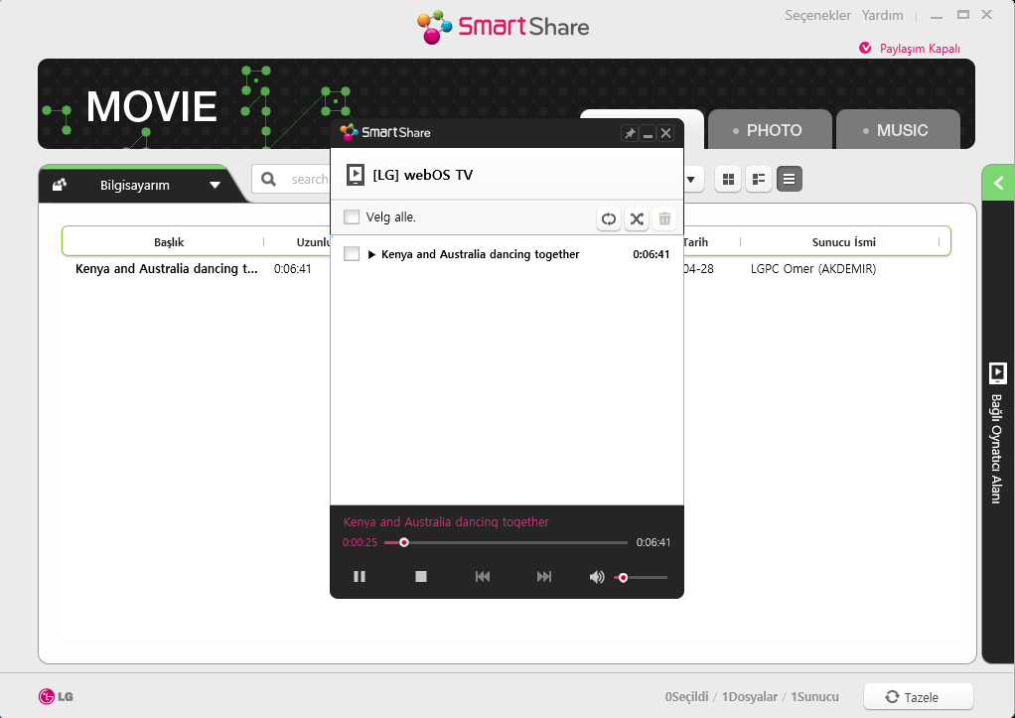1015x718 pixels.
Task: Check the Velg alle checkbox
Action: coord(352,217)
